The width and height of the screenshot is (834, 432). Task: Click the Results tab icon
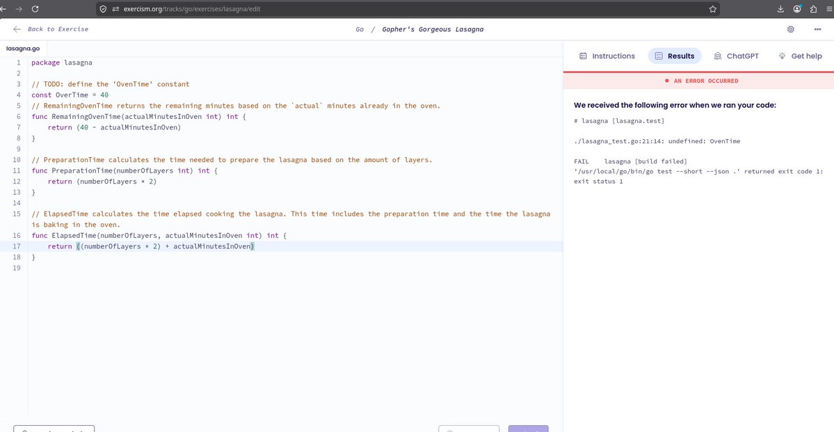point(659,56)
